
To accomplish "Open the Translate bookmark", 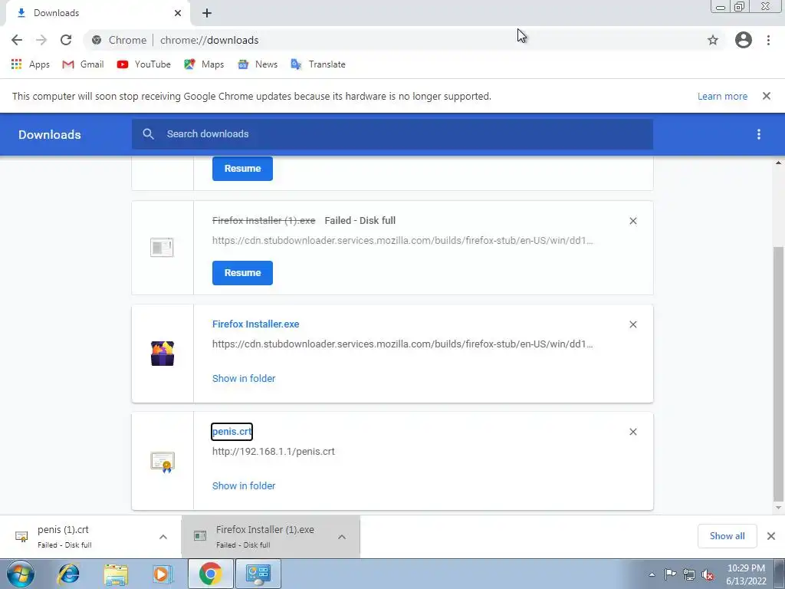I will (318, 64).
